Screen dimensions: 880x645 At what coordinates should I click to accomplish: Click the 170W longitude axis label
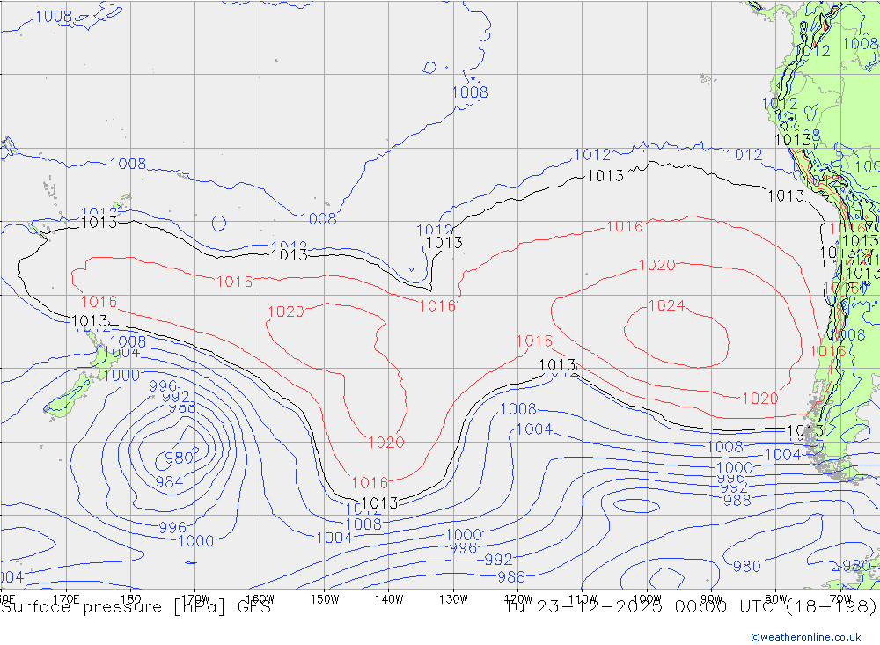pyautogui.click(x=195, y=599)
